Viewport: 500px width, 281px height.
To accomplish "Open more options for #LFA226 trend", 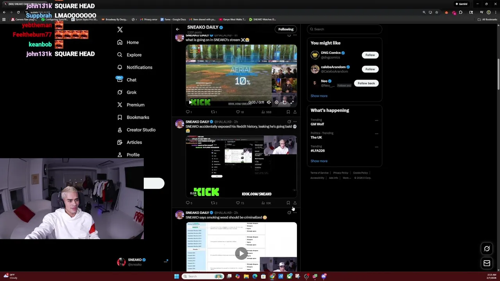I will [377, 147].
